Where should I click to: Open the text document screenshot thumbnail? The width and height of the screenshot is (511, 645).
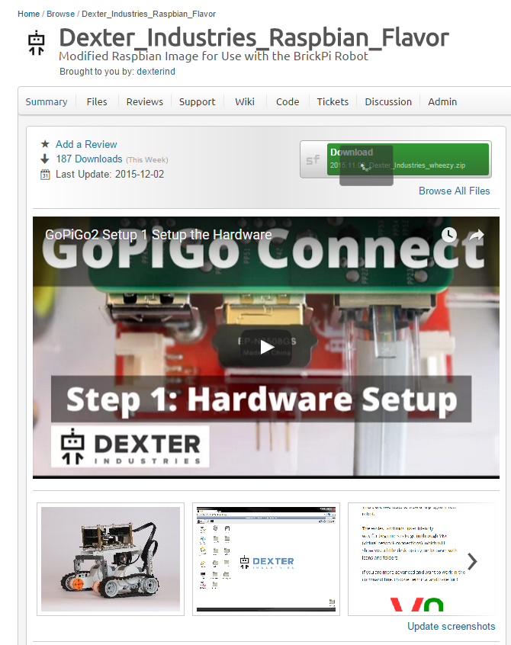tap(421, 559)
